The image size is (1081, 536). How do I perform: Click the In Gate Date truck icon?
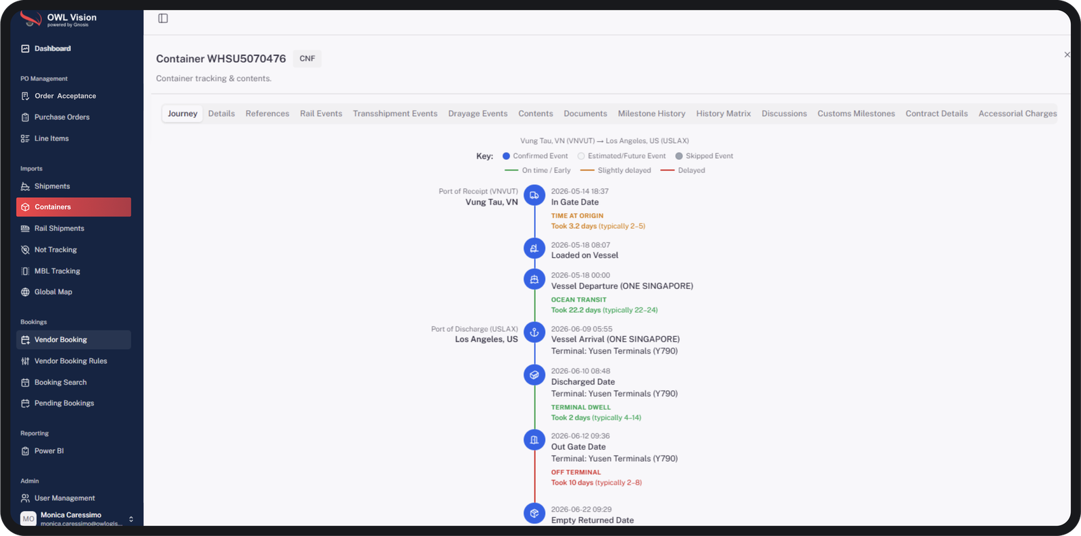534,195
